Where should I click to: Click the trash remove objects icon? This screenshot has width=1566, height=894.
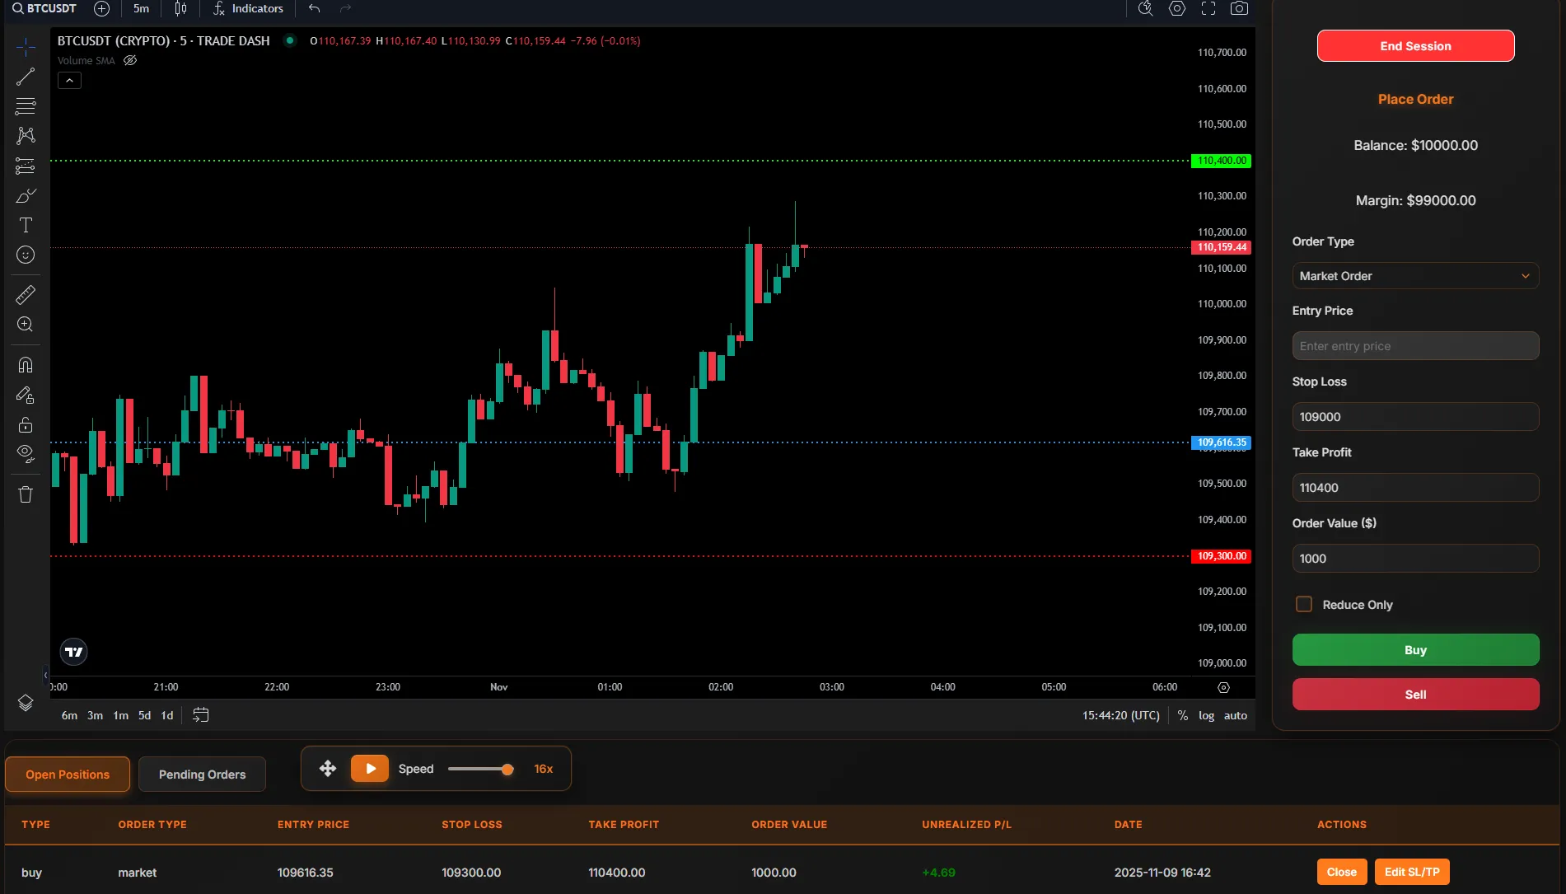[x=26, y=494]
